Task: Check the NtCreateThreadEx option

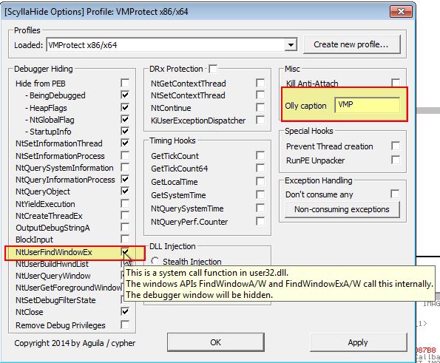Action: pyautogui.click(x=125, y=215)
